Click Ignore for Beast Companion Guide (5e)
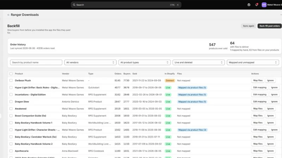The height and width of the screenshot is (158, 282). tap(270, 116)
